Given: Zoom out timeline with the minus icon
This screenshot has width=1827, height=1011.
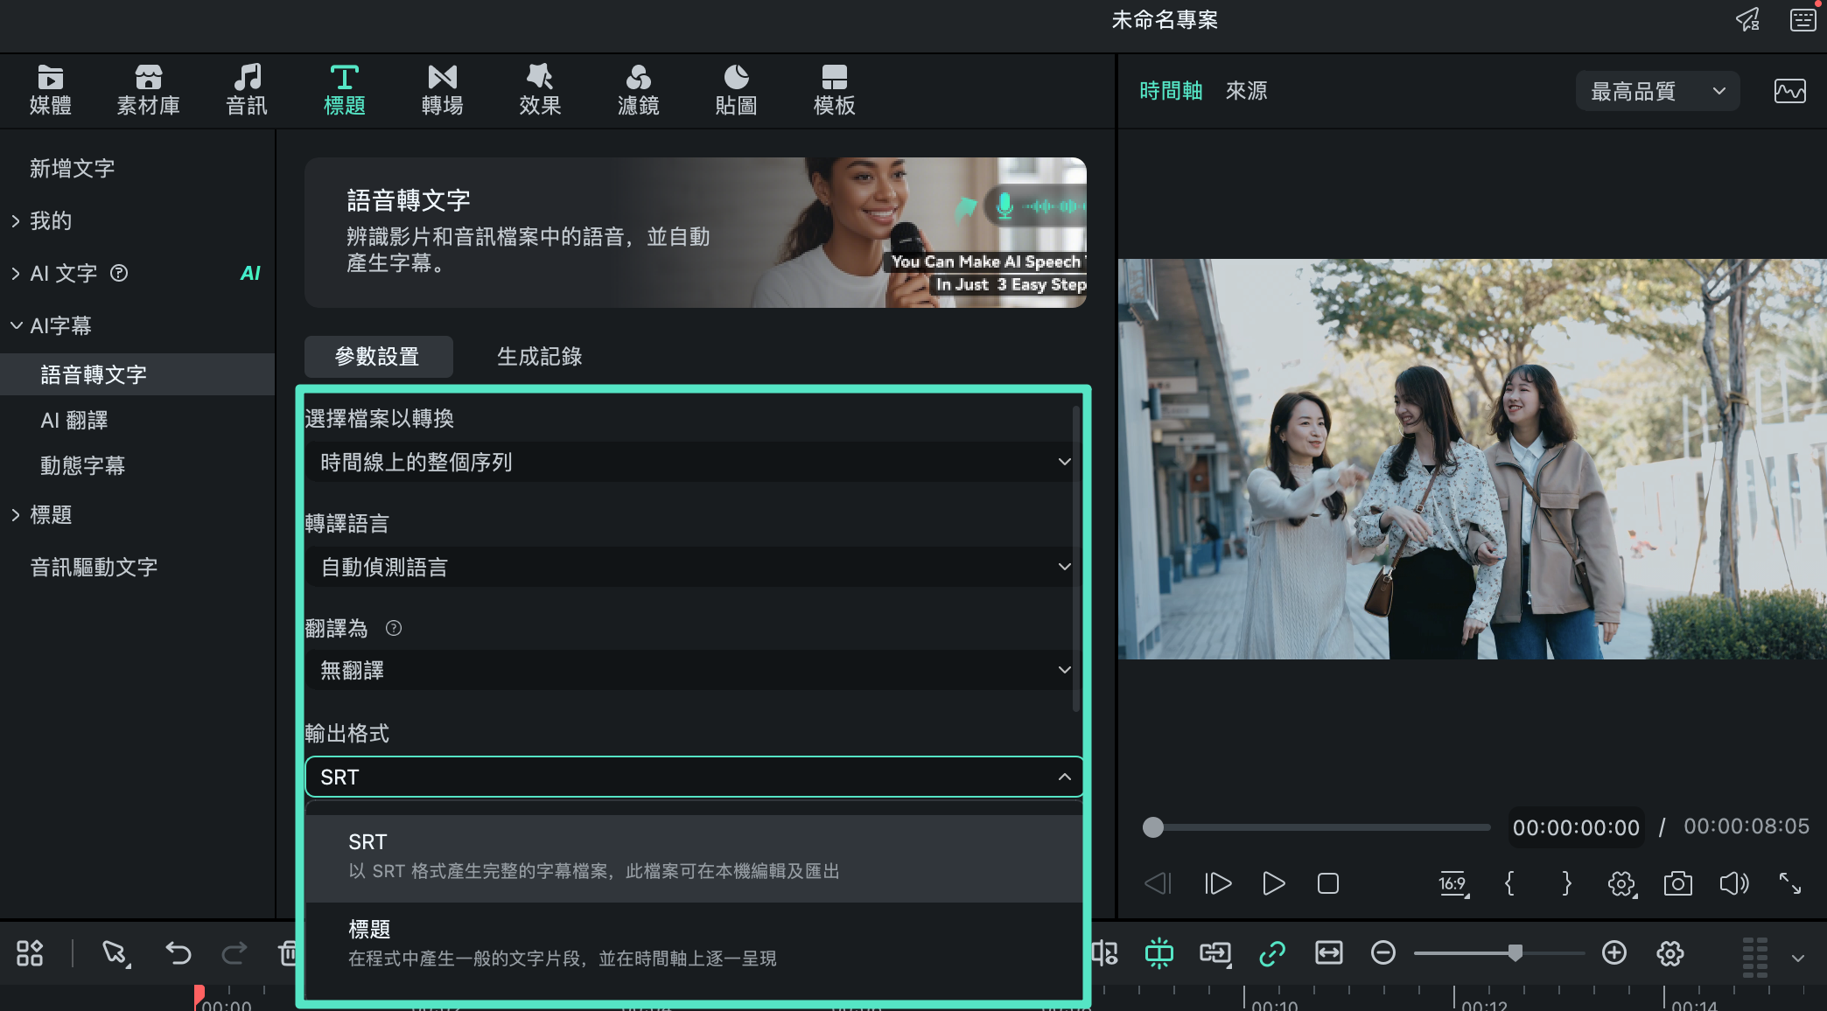Looking at the screenshot, I should coord(1382,952).
